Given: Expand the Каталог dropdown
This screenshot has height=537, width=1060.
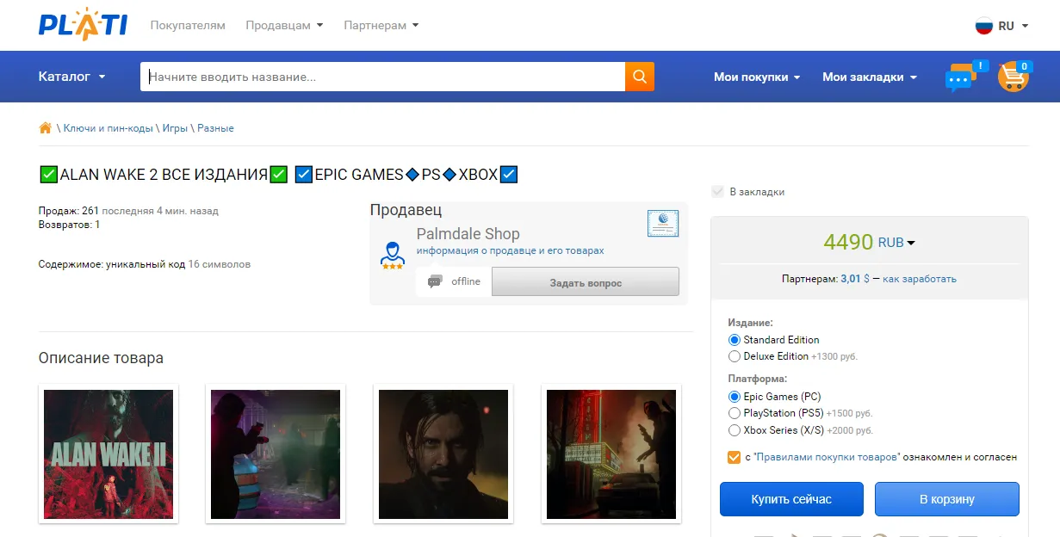Looking at the screenshot, I should click(72, 77).
